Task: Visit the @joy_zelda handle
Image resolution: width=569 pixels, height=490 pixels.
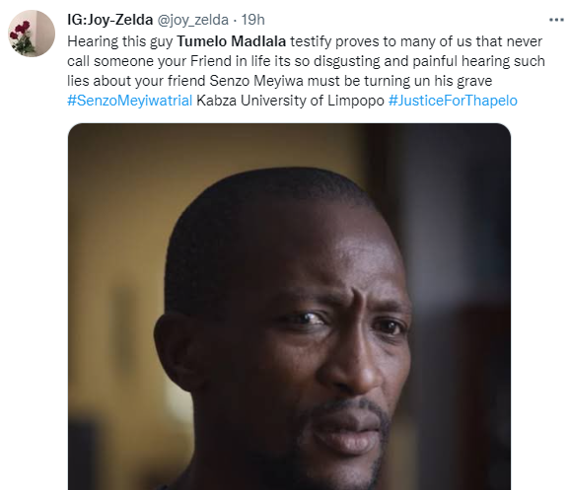Action: [x=192, y=20]
